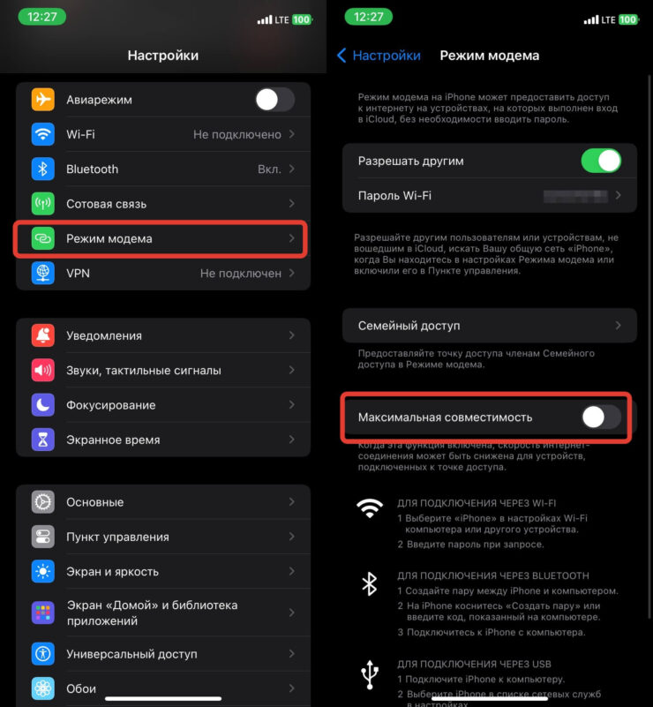Expand the Wi-Fi Не подключено chevron

[x=291, y=134]
